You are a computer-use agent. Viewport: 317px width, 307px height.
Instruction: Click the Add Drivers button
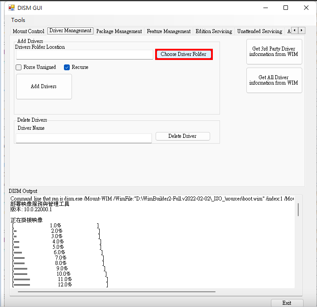(44, 86)
